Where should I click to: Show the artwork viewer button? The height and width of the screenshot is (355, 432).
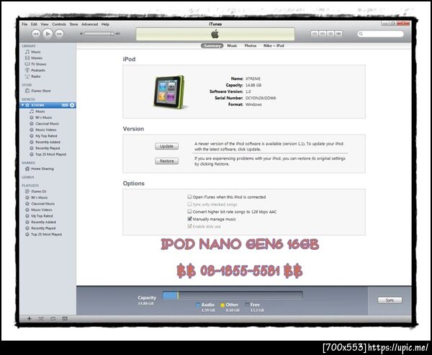point(65,319)
